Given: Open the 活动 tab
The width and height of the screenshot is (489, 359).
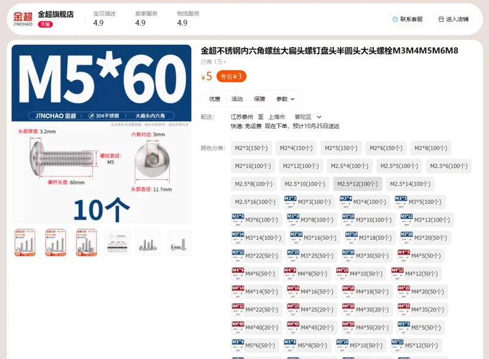Looking at the screenshot, I should click(x=237, y=99).
